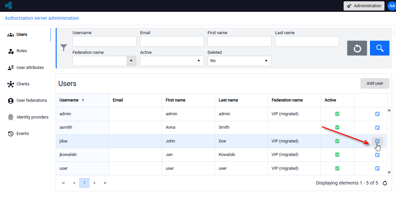This screenshot has width=396, height=197.
Task: Edit the jkowalski user row
Action: [378, 155]
